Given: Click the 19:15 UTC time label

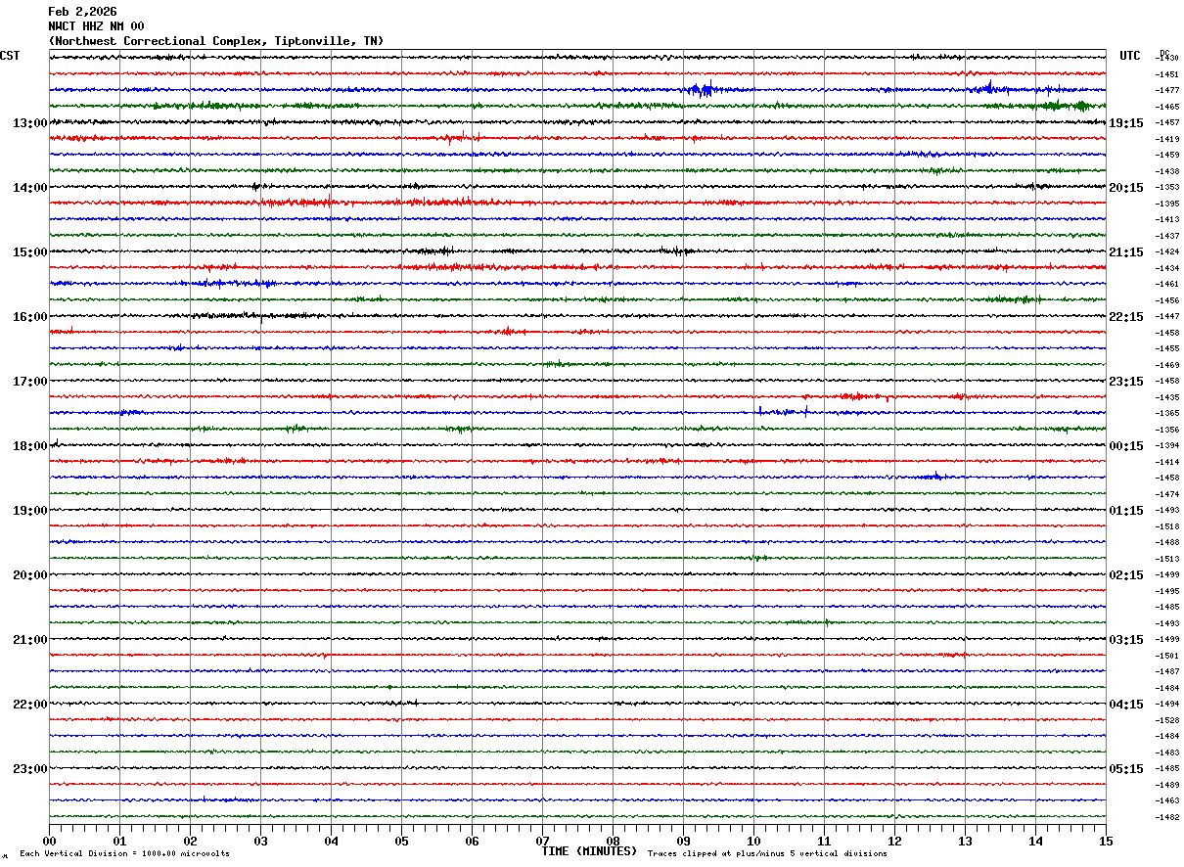Looking at the screenshot, I should [x=1125, y=123].
